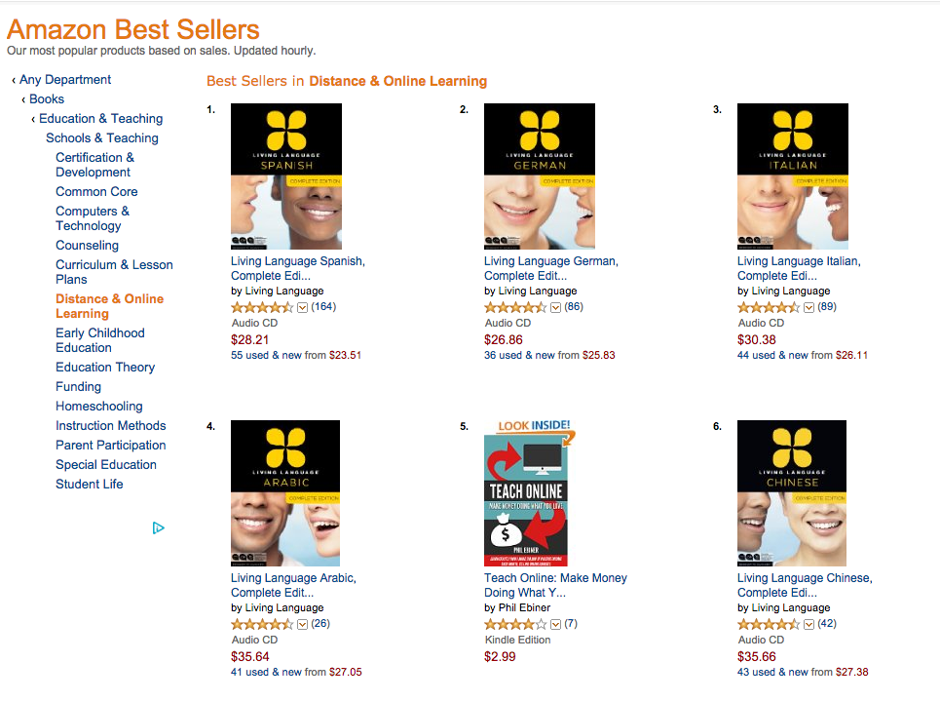Click the Look Inside badge on Teach Online
The image size is (940, 701).
(x=535, y=426)
